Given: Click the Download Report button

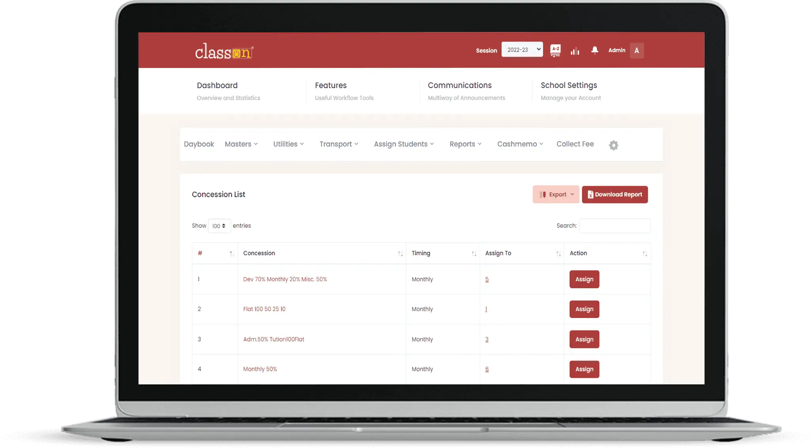Looking at the screenshot, I should [x=614, y=194].
